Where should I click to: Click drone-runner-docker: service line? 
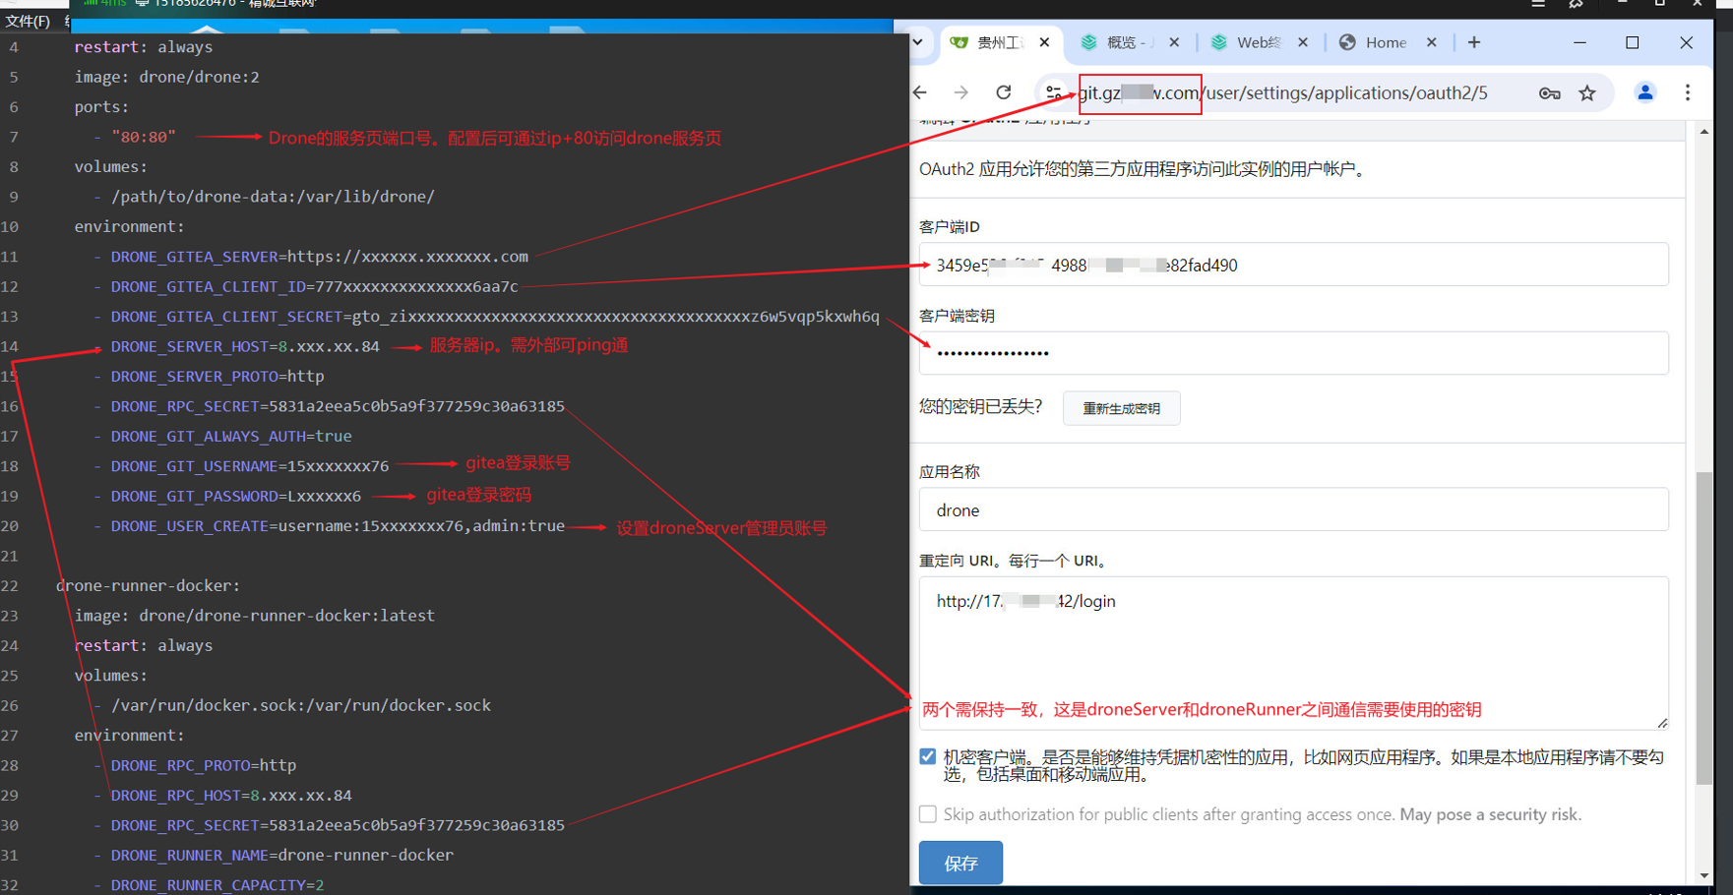(x=148, y=585)
